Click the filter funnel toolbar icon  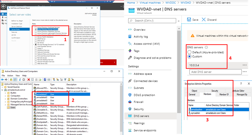tap(65, 80)
